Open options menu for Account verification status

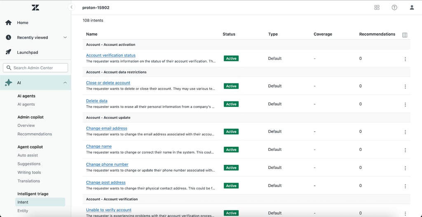tap(405, 59)
